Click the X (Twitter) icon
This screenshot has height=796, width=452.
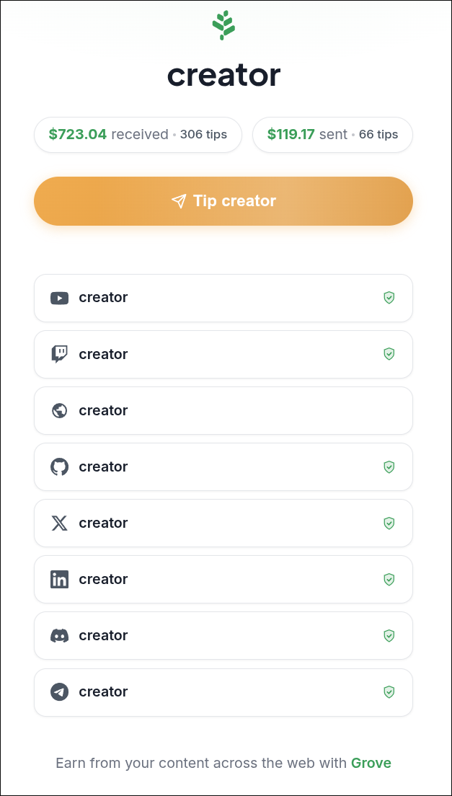(x=59, y=523)
